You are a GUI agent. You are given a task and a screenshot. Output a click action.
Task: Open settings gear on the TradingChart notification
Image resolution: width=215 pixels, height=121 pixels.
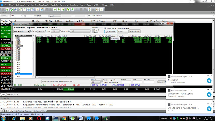click(208, 76)
